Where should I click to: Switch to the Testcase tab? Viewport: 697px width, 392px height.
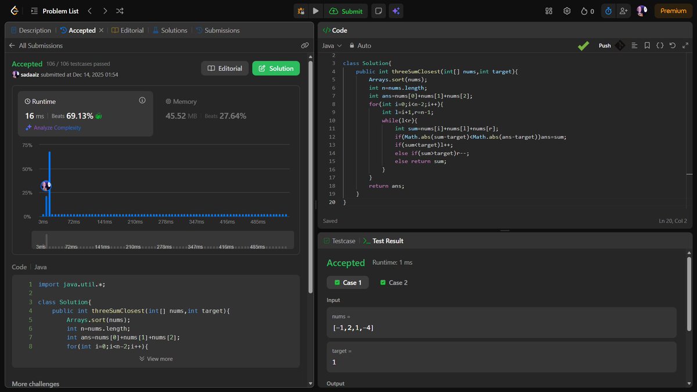pos(339,240)
